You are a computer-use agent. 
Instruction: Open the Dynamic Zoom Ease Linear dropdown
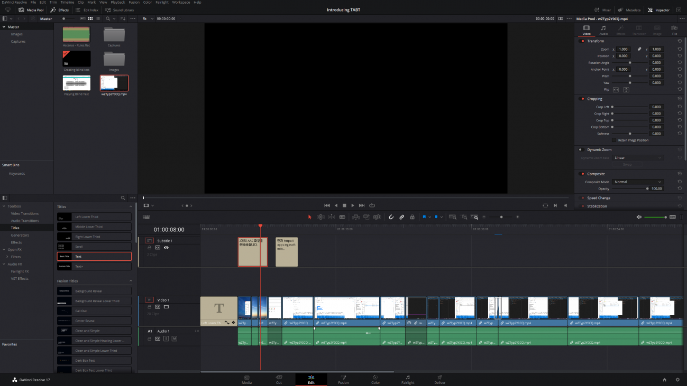638,158
